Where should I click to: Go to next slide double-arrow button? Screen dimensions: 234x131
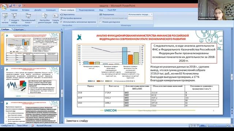232,113
